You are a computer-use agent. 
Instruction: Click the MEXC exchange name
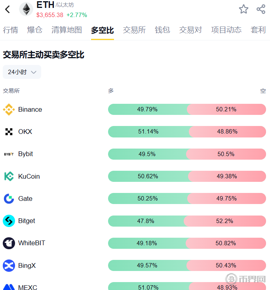28,287
